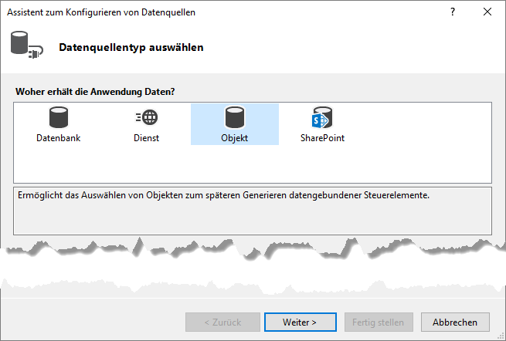This screenshot has height=341, width=506.
Task: Click the disabled Fertig stellen button
Action: [x=379, y=322]
